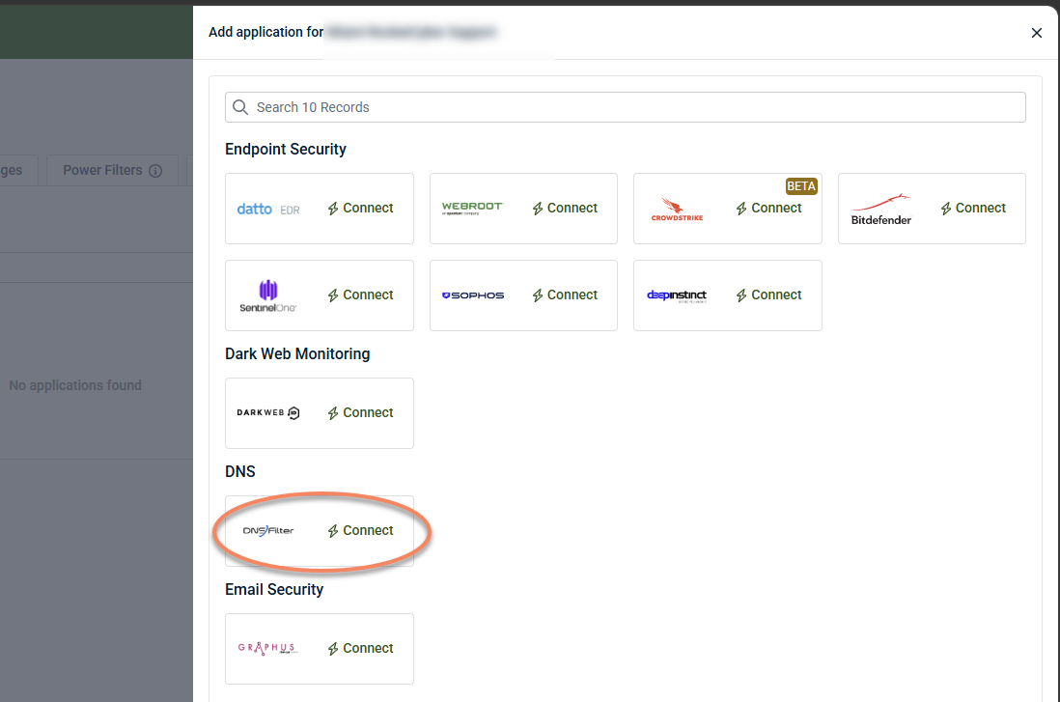
Task: Select the Dark Web ID logo
Action: pyautogui.click(x=267, y=412)
